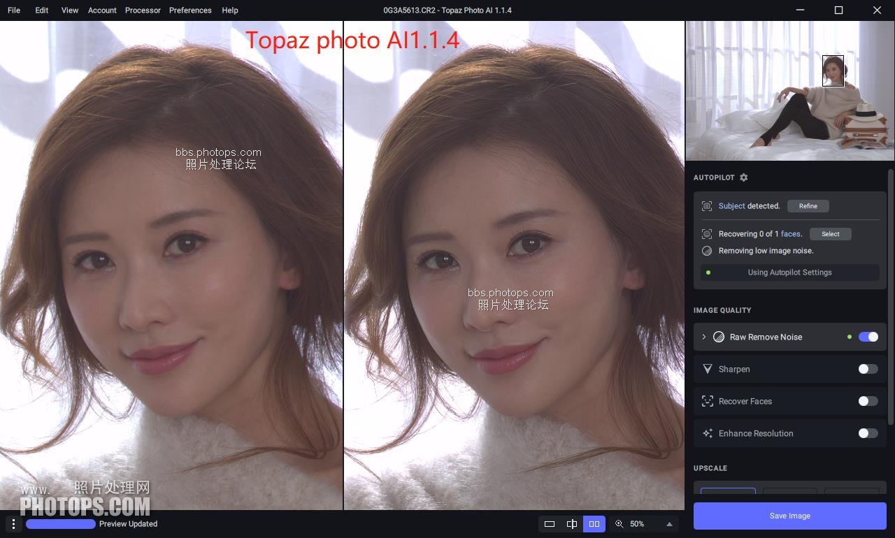The height and width of the screenshot is (538, 895).
Task: Click the Recover Faces icon
Action: 708,401
